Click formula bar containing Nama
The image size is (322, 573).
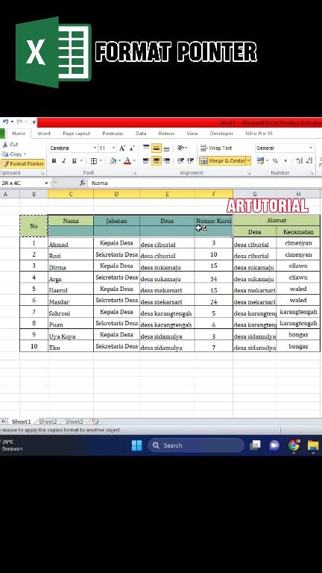[204, 183]
